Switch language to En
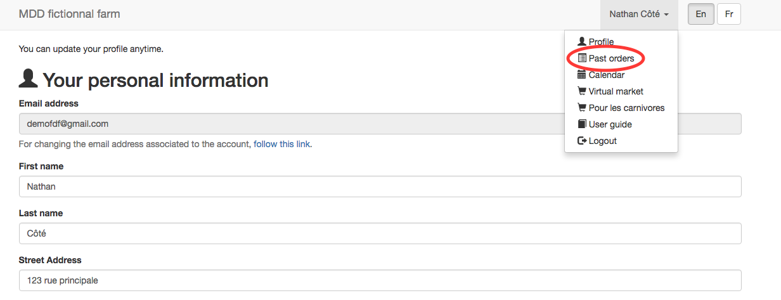781x300 pixels. pos(701,14)
